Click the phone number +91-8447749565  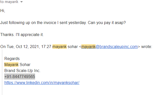[20, 76]
